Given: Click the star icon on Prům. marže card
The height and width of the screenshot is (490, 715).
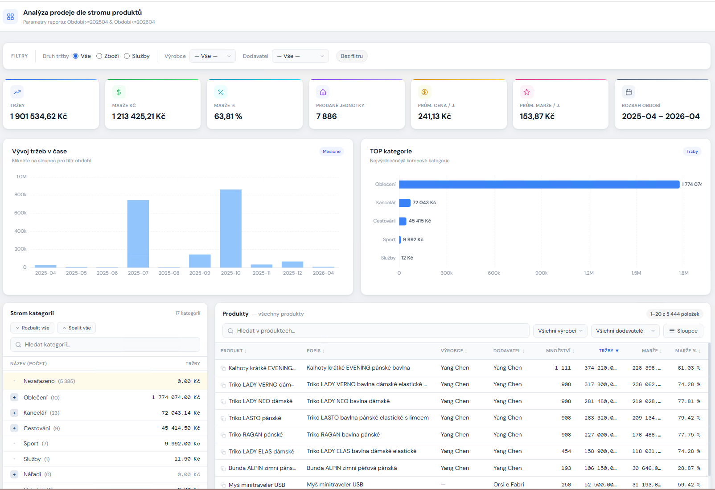Looking at the screenshot, I should pos(526,92).
